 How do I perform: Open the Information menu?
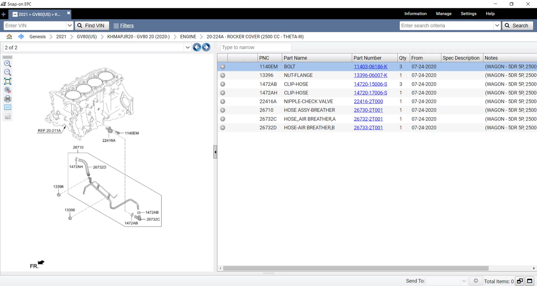point(415,14)
